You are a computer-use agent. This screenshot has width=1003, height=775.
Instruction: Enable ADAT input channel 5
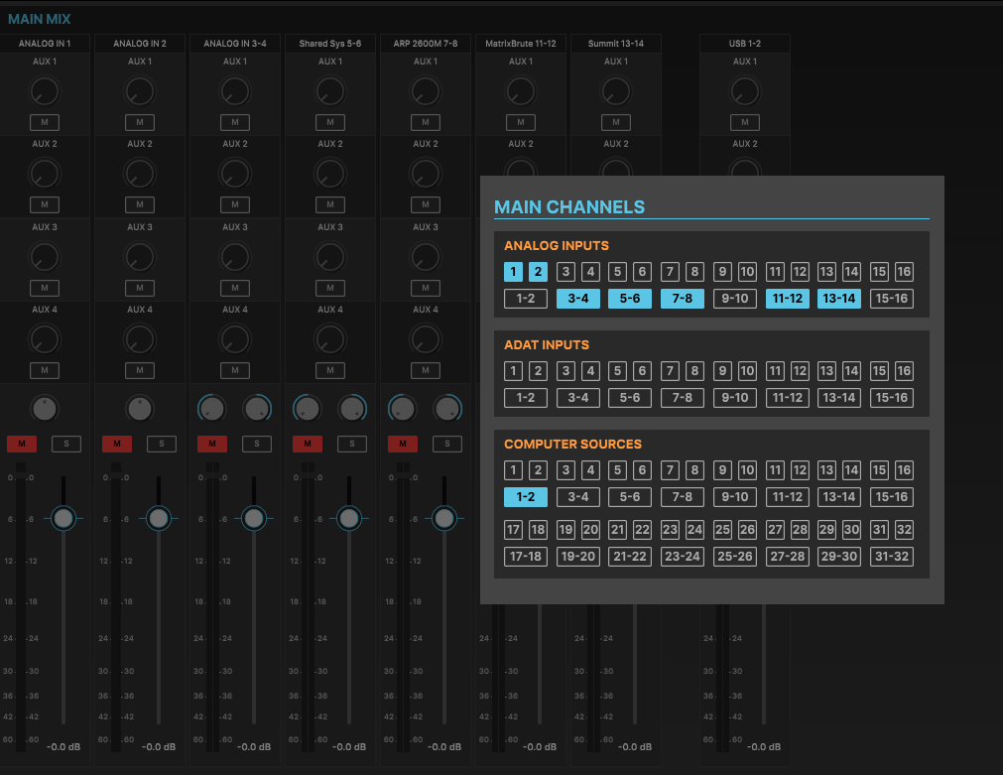(x=617, y=370)
